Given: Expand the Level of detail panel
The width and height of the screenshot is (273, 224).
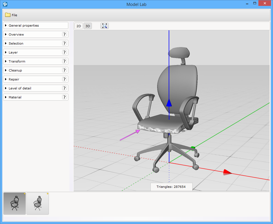Looking at the screenshot, I should [36, 88].
